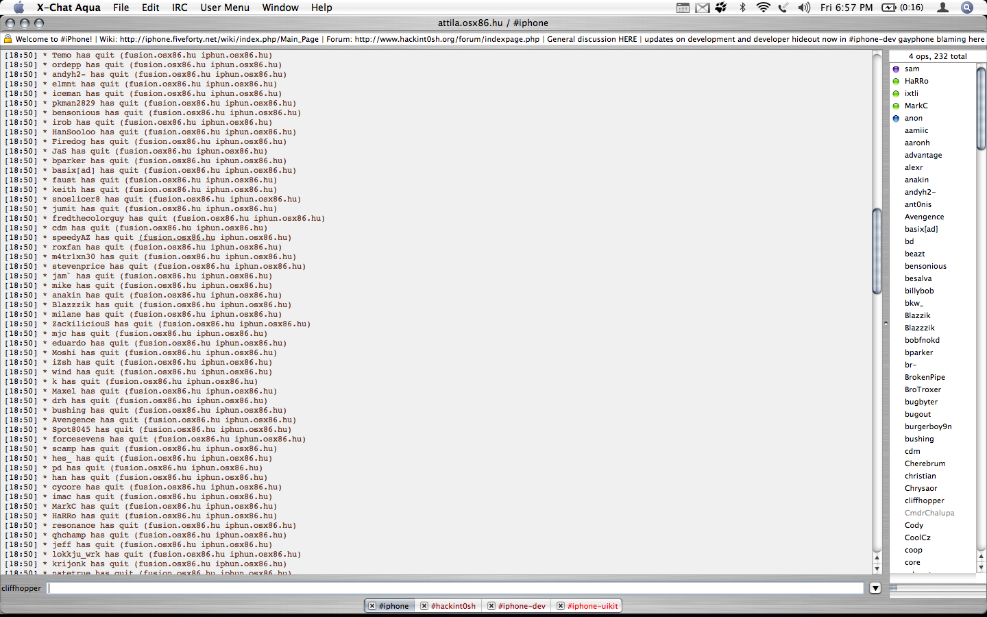Click the cliffhopper nickname label beside input
Screen dimensions: 987x617
21,588
